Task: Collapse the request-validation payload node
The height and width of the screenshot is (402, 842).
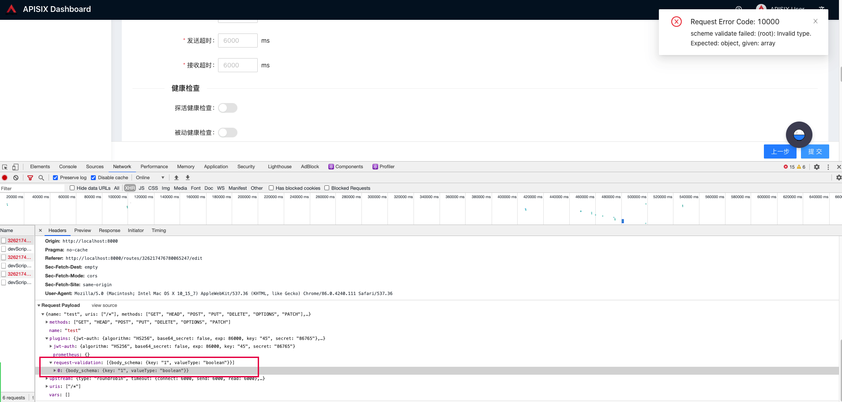Action: tap(51, 362)
